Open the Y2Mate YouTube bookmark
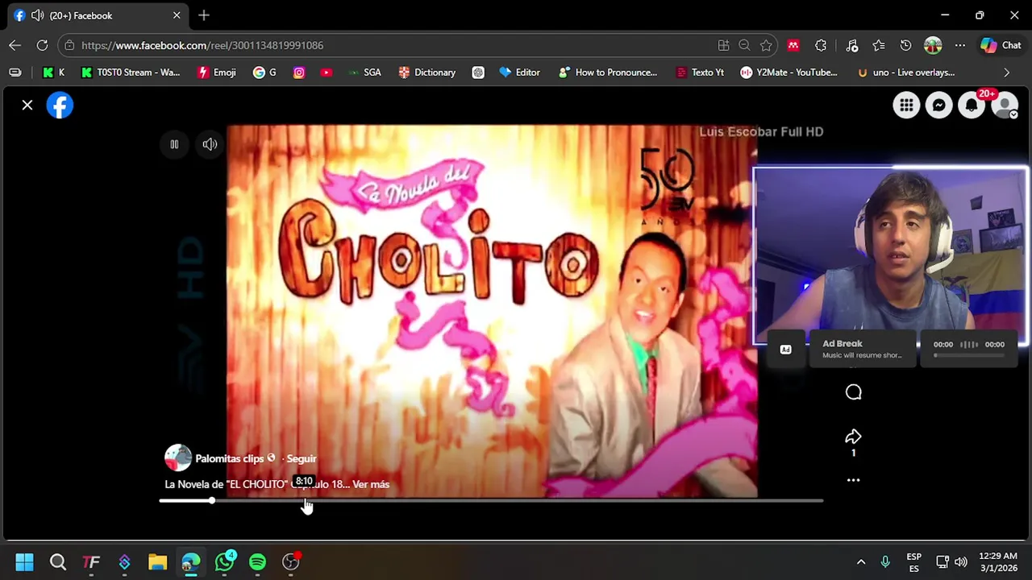The height and width of the screenshot is (580, 1032). [789, 72]
